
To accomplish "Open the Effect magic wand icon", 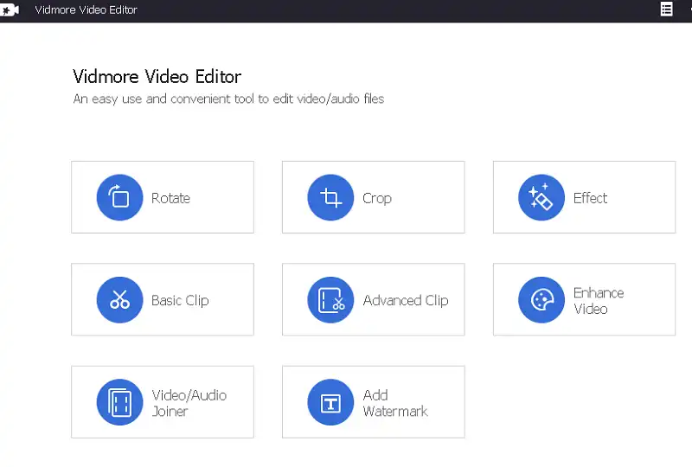I will click(541, 198).
